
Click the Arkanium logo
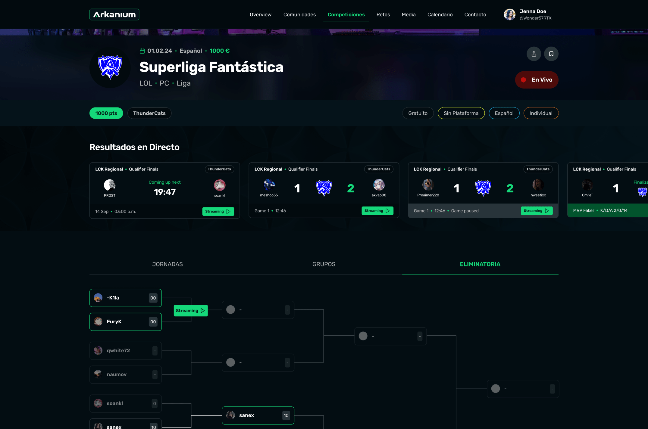click(x=114, y=14)
